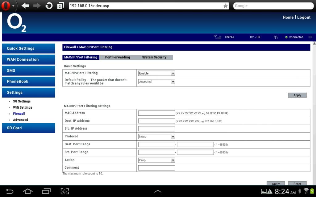Viewport: 316px width, 197px height.
Task: Click Apply under Basic Settings
Action: tap(297, 95)
